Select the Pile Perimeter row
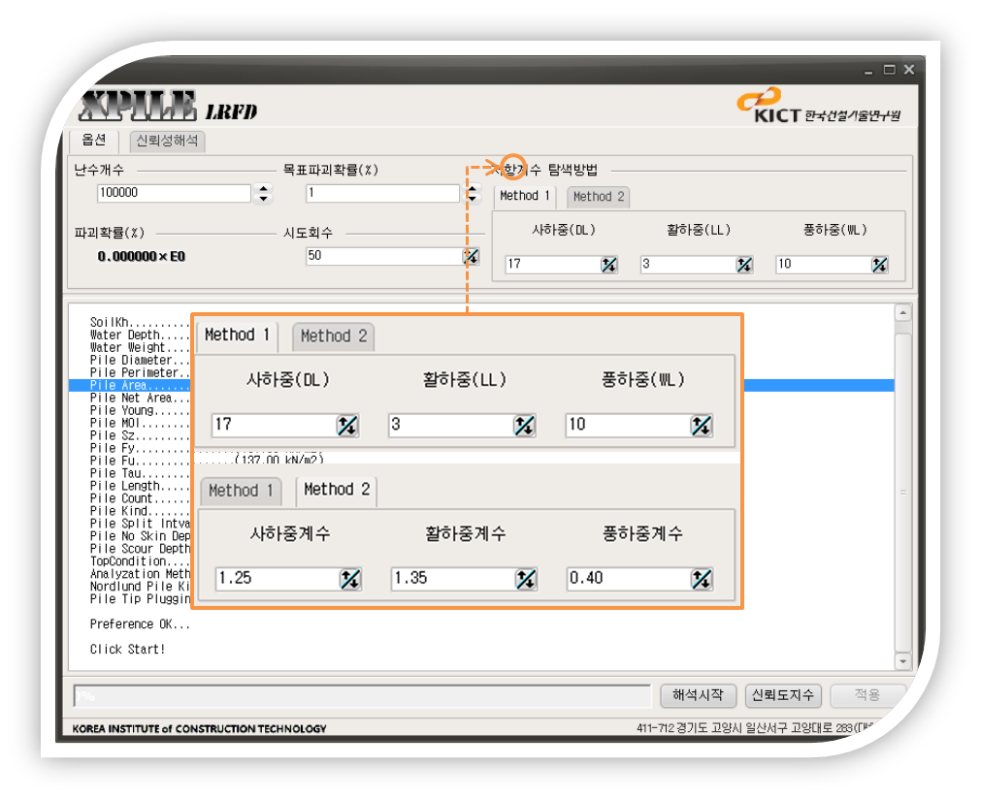This screenshot has width=981, height=798. pyautogui.click(x=139, y=372)
